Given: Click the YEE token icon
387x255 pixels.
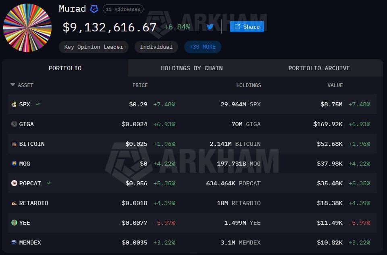Looking at the screenshot, I should tap(14, 222).
